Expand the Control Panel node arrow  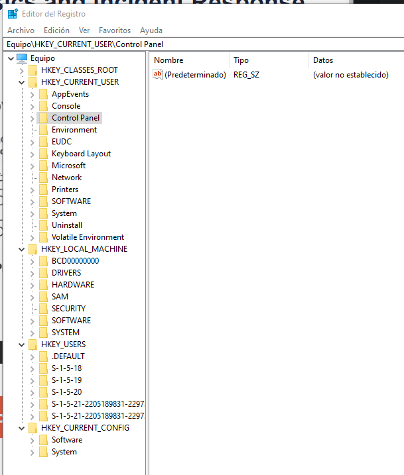click(32, 119)
